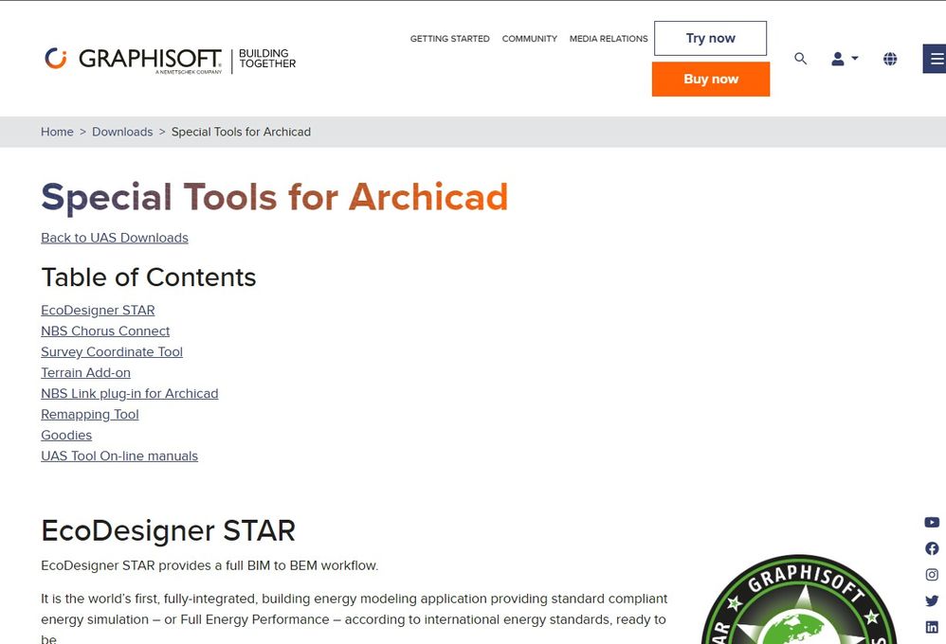The image size is (946, 644).
Task: Open the YouTube social icon
Action: pos(932,522)
